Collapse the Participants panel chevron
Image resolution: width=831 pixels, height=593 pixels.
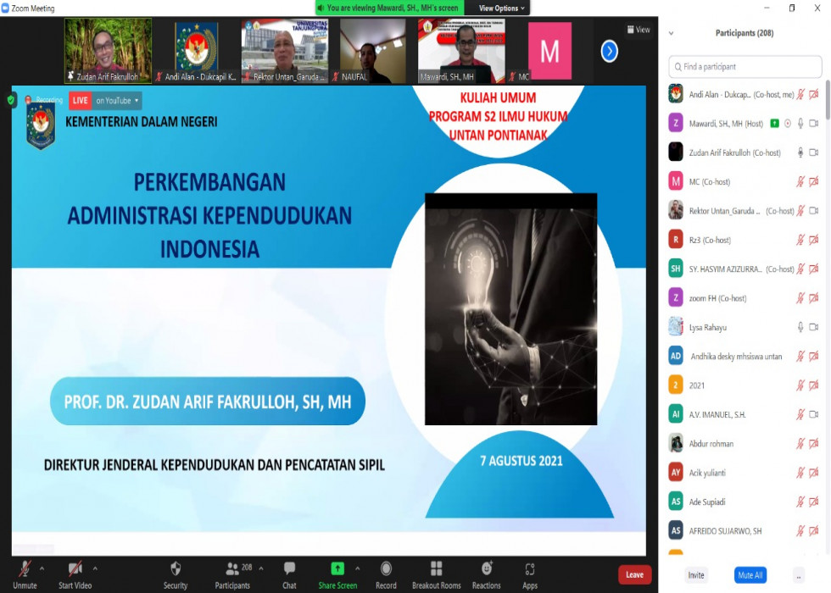pyautogui.click(x=672, y=33)
